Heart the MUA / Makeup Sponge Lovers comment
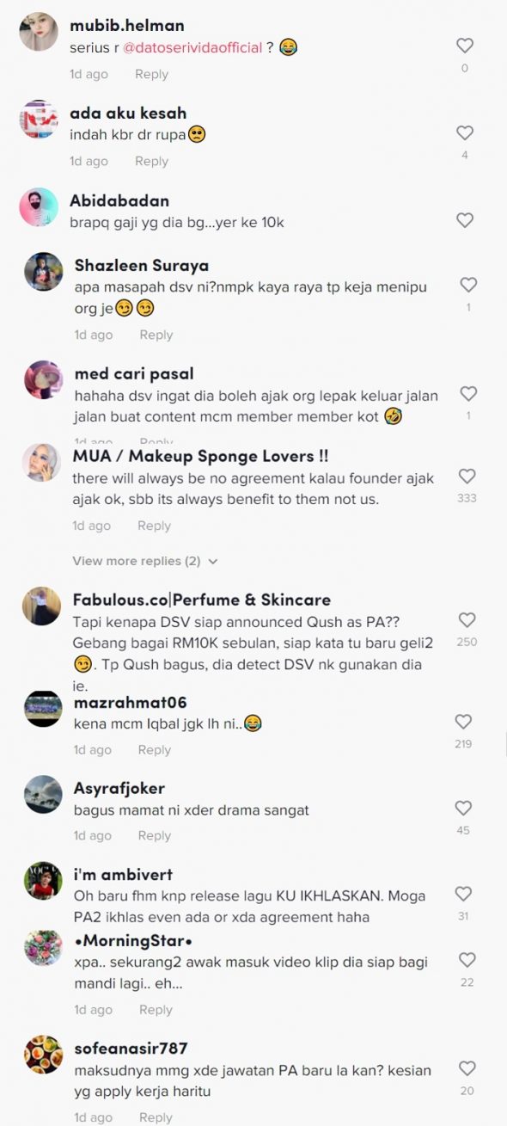This screenshot has height=1126, width=507. point(467,476)
